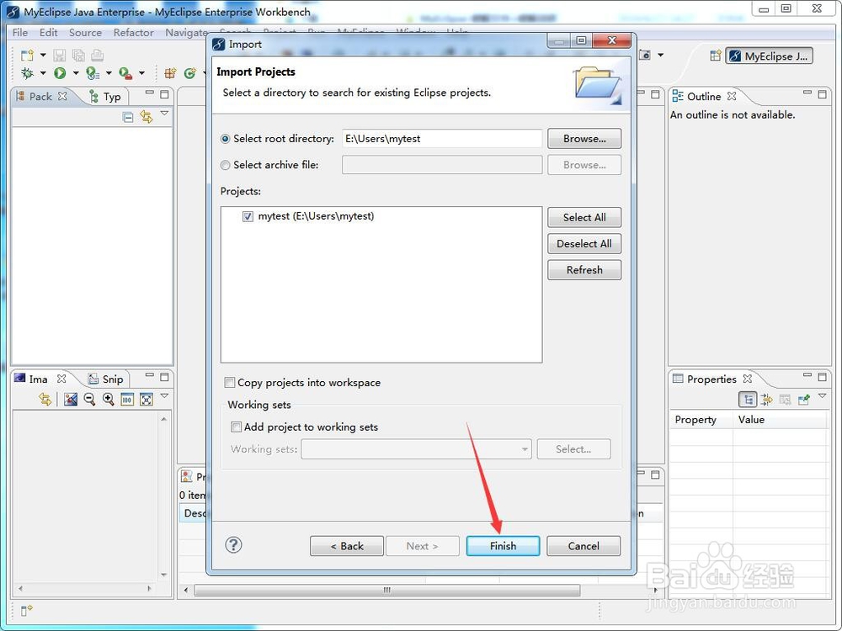Click the Zoom In magnifier icon
Viewport: 842px width, 631px height.
[109, 399]
